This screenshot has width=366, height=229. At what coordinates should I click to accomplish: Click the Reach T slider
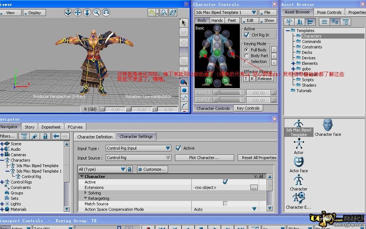232,92
